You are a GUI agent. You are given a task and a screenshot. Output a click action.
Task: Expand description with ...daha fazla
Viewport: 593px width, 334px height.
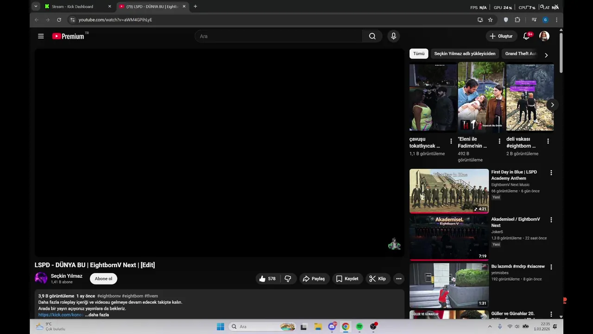pyautogui.click(x=97, y=315)
